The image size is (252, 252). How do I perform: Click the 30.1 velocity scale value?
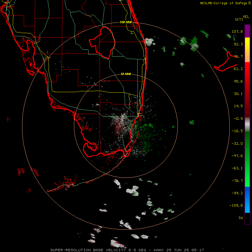pyautogui.click(x=238, y=94)
